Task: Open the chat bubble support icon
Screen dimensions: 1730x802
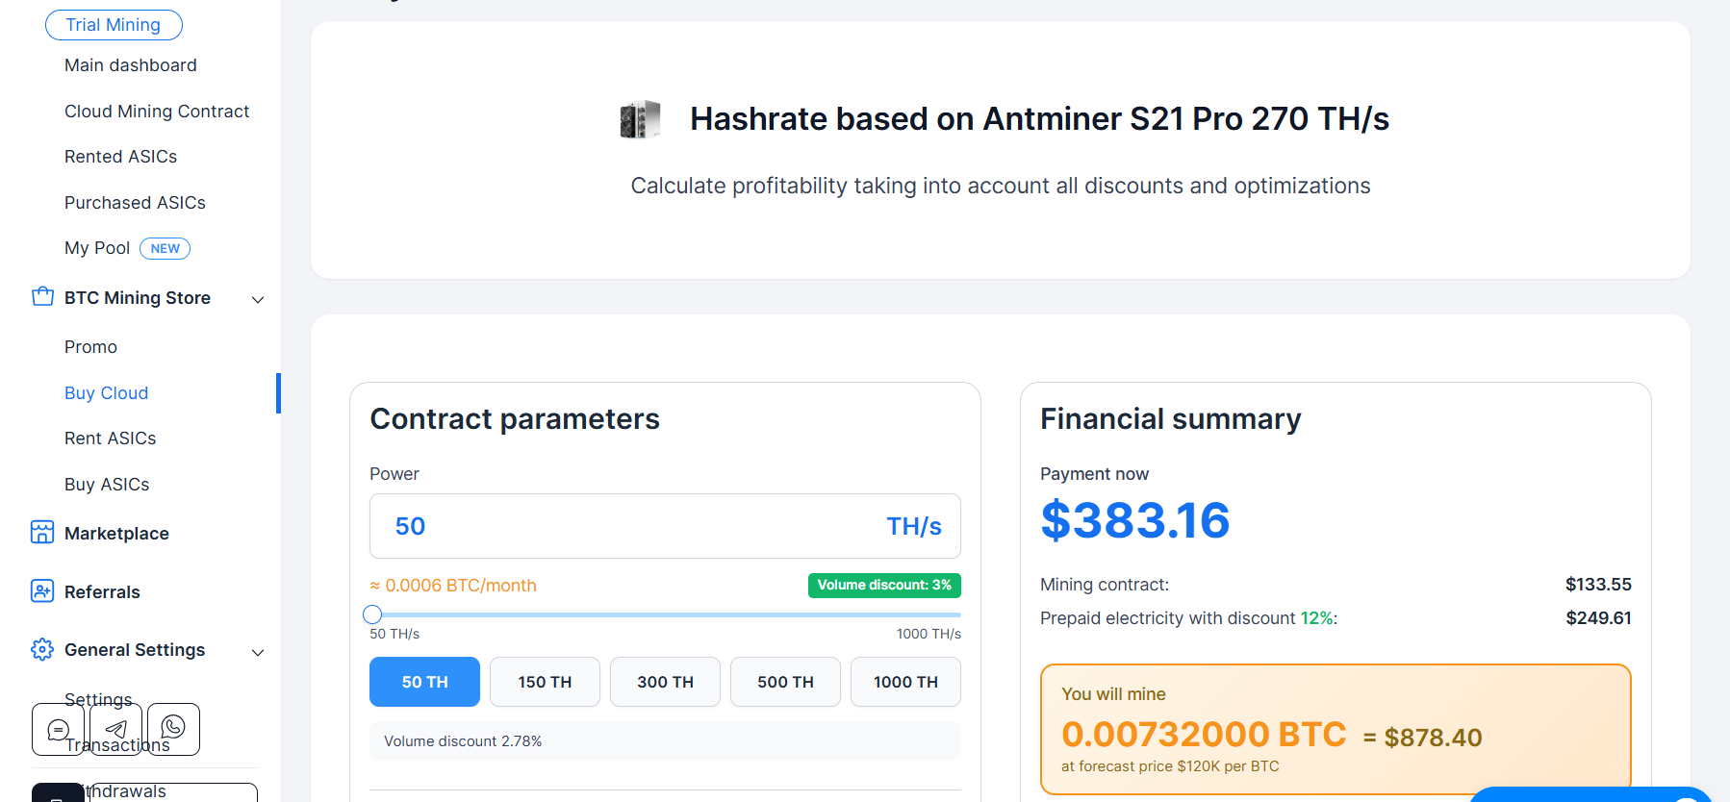Action: pyautogui.click(x=58, y=730)
